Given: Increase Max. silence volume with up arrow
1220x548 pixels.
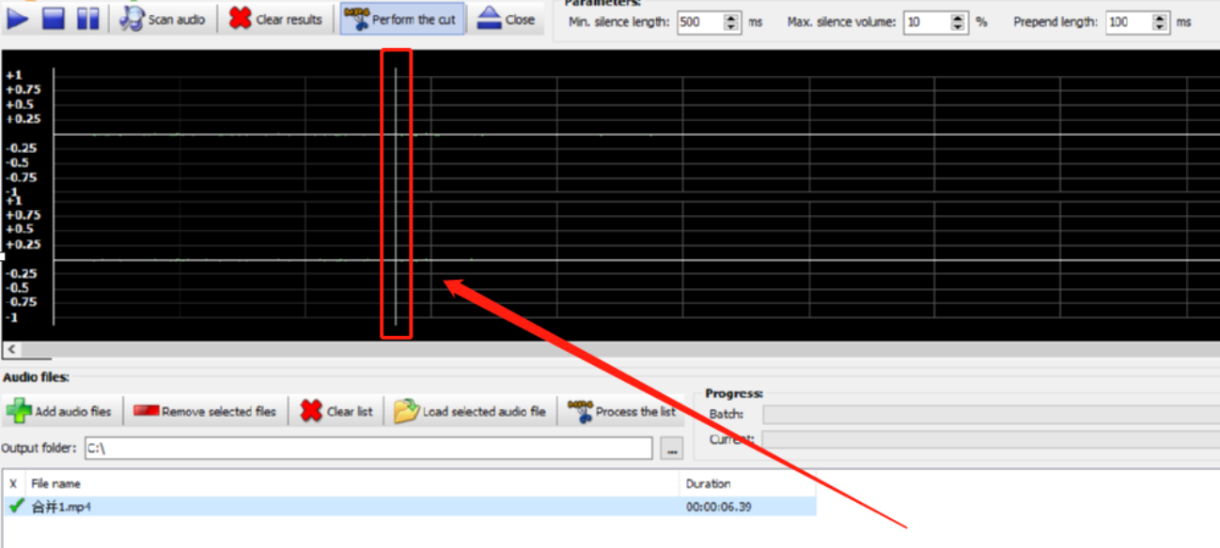Looking at the screenshot, I should coord(959,17).
